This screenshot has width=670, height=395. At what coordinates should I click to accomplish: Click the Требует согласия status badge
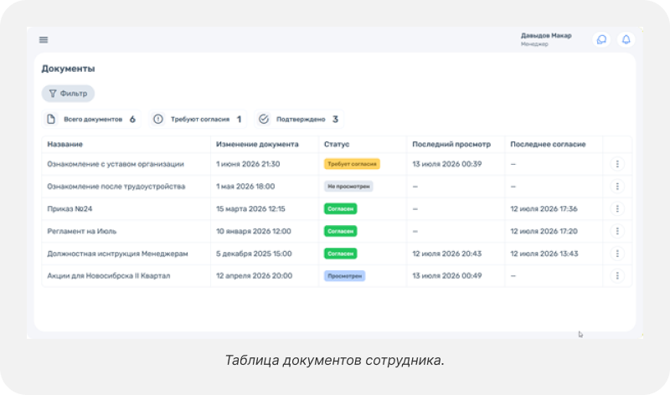click(x=352, y=164)
